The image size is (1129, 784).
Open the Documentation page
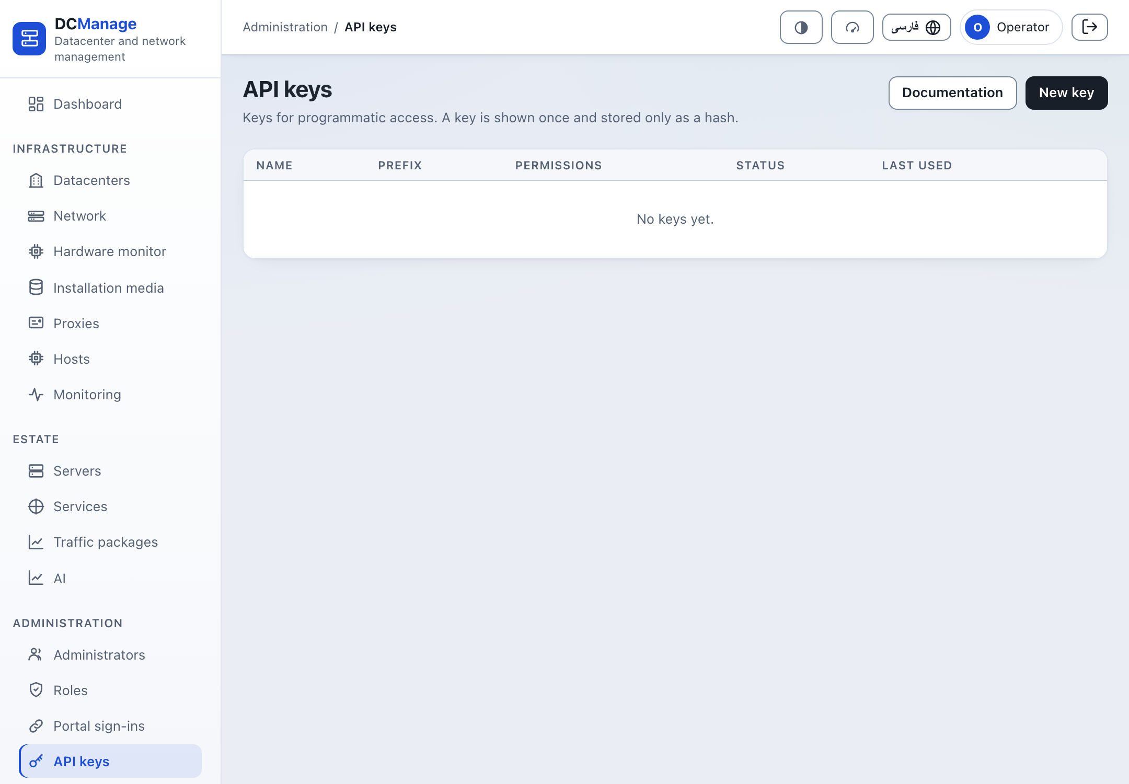point(952,93)
